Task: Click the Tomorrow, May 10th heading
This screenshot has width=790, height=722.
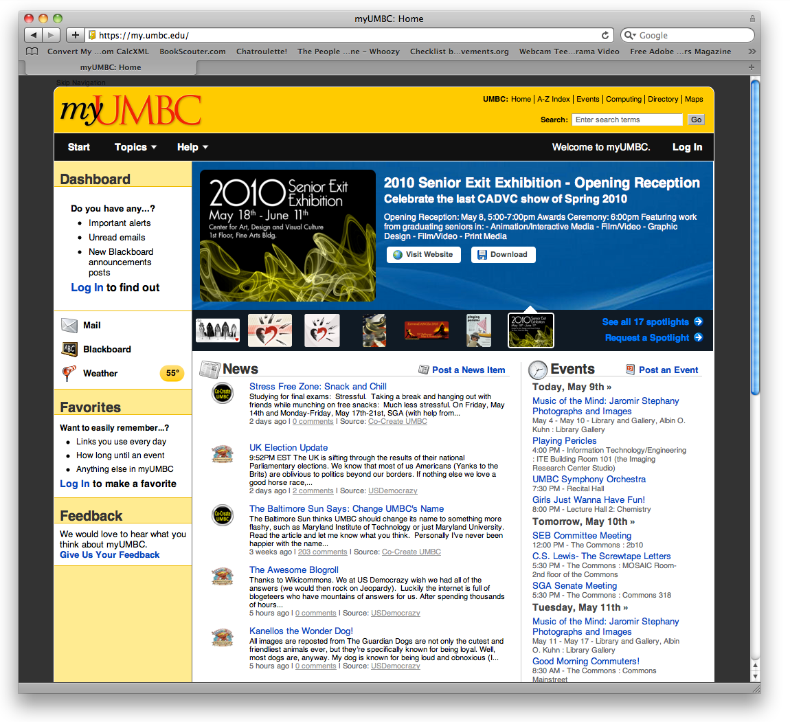Action: [x=583, y=521]
